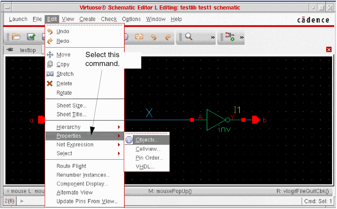Image resolution: width=337 pixels, height=209 pixels.
Task: Click the Open folder toolbar icon
Action: 16,37
